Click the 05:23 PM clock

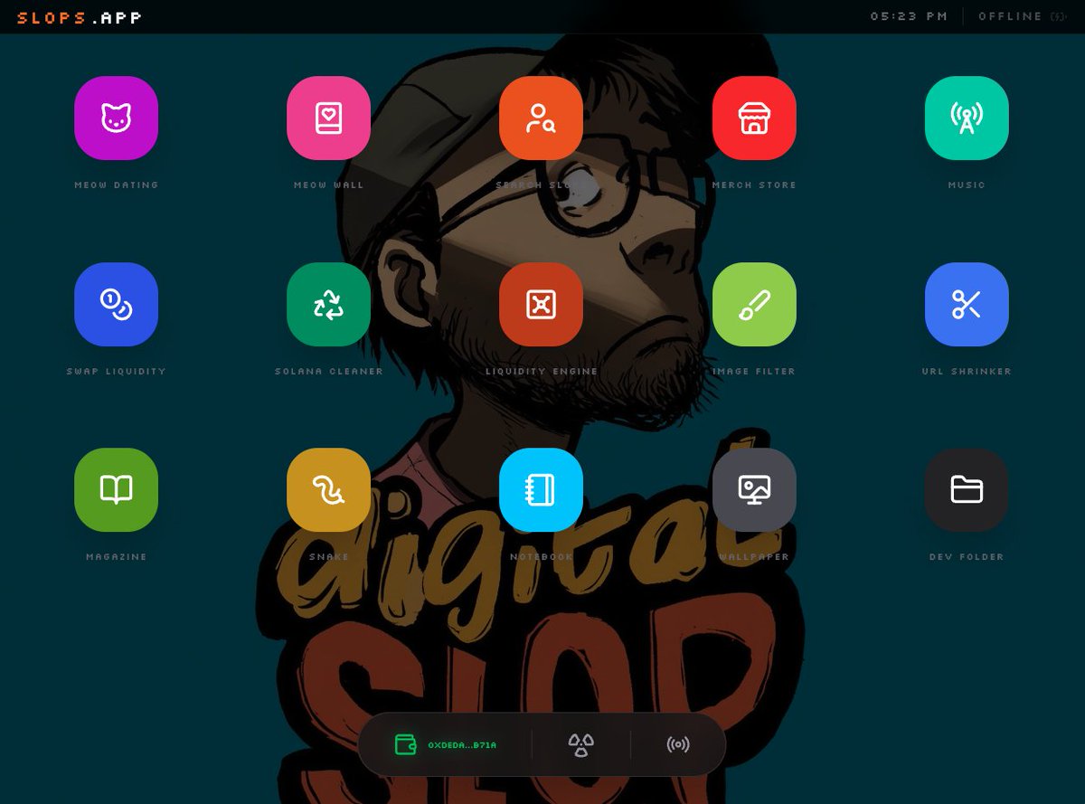coord(909,16)
